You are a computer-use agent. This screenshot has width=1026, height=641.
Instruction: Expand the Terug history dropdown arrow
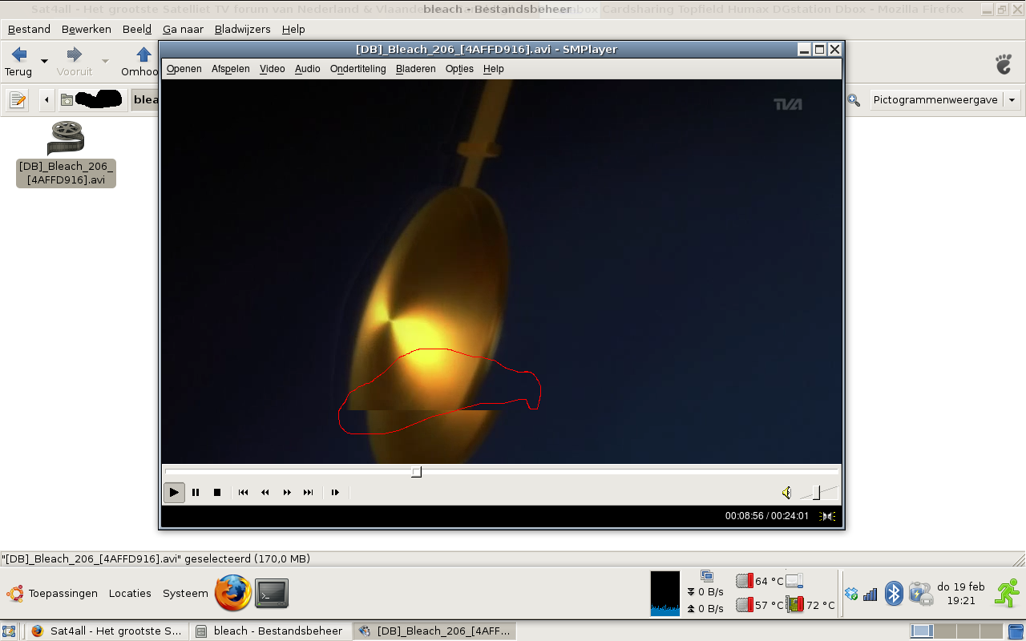(44, 62)
